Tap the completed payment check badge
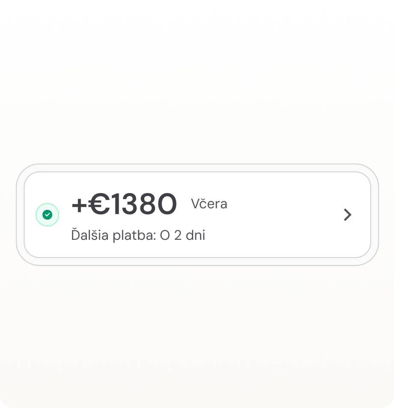Image resolution: width=394 pixels, height=408 pixels. point(47,215)
